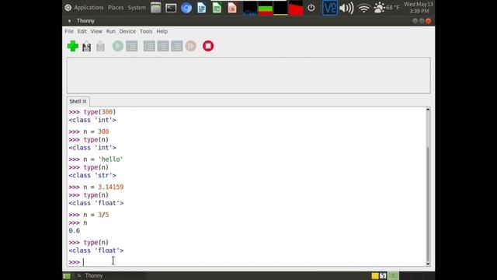
Task: Click the green-red system monitor graph
Action: pos(266,8)
